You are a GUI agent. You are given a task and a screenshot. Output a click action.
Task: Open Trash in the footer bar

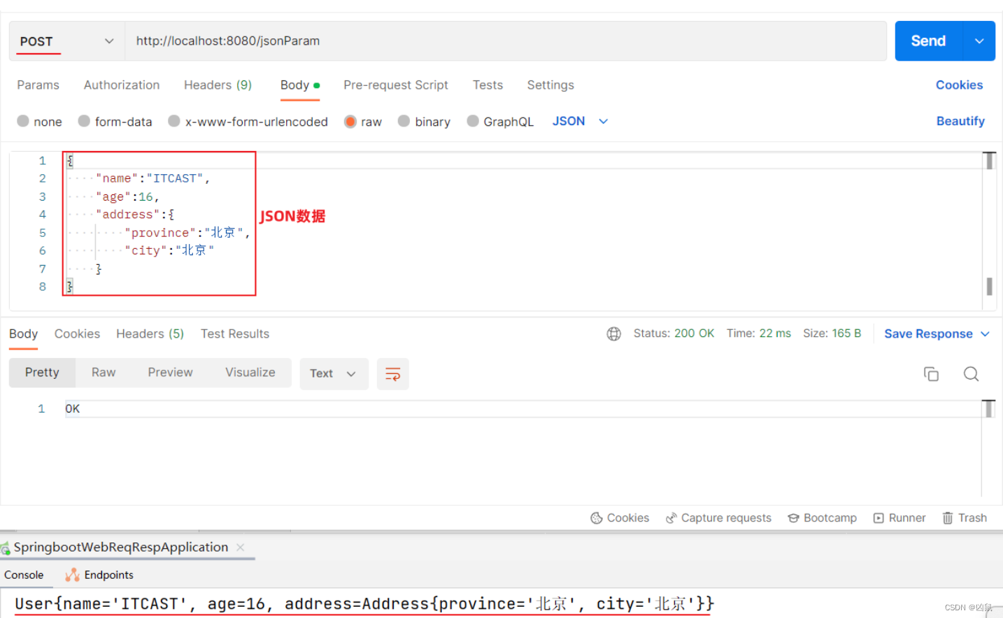(965, 518)
